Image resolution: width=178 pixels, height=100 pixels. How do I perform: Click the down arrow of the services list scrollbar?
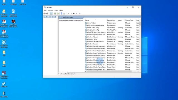click(140, 69)
